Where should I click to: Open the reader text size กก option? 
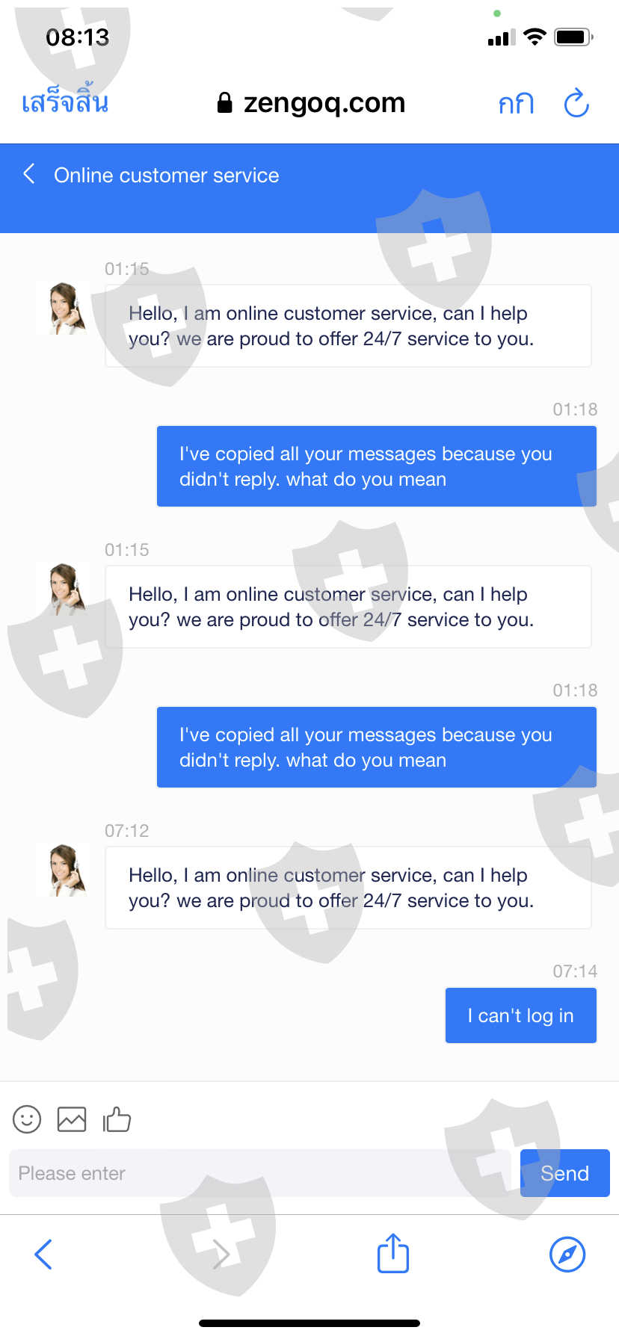516,103
